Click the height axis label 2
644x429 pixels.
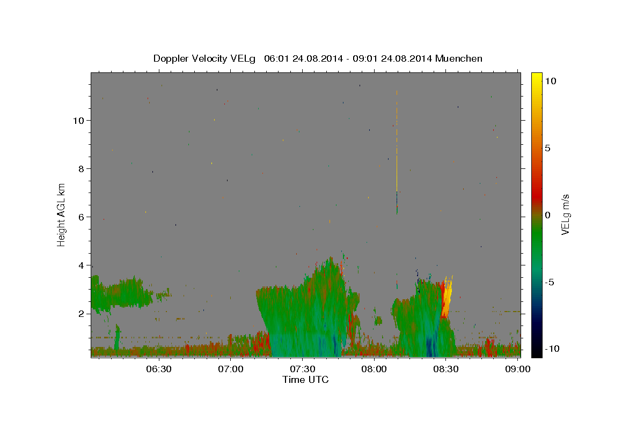pos(82,314)
